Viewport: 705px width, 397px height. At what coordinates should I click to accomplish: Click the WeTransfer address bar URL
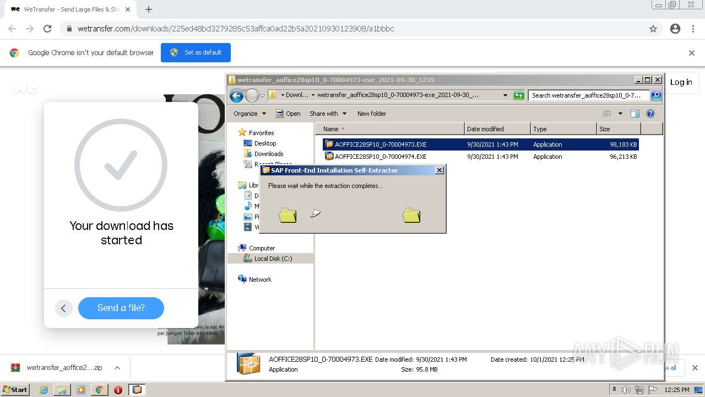click(236, 29)
